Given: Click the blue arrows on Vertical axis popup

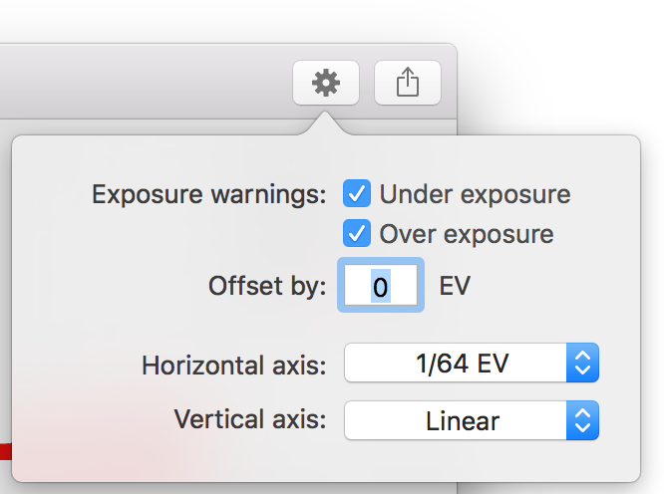Looking at the screenshot, I should point(582,420).
